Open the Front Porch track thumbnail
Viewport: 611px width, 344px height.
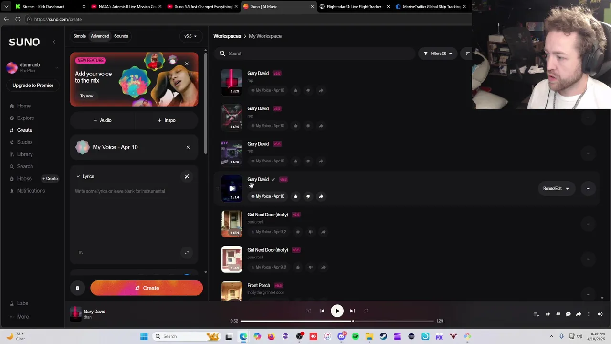coord(232,291)
